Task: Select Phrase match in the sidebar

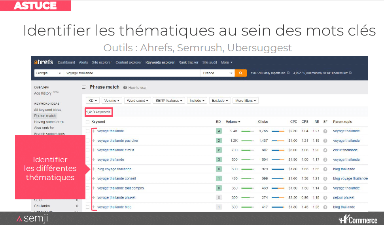Action: click(x=45, y=116)
